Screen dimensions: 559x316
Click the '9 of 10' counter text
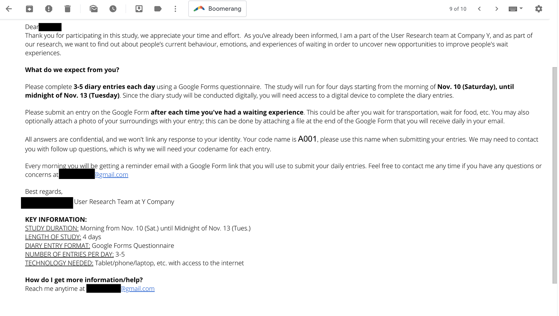point(458,9)
